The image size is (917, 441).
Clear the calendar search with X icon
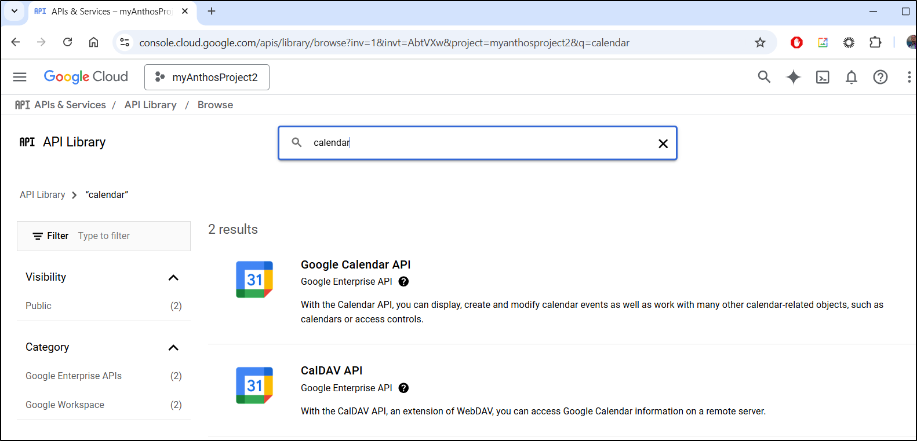click(x=663, y=144)
